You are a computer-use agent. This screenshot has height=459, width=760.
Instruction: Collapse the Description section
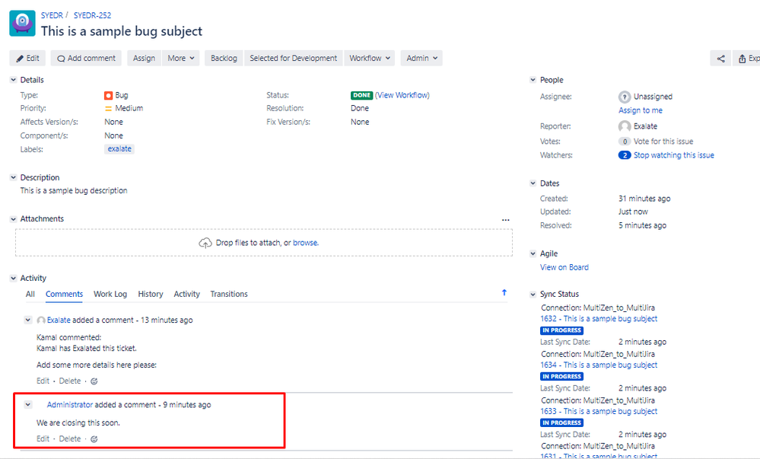13,177
